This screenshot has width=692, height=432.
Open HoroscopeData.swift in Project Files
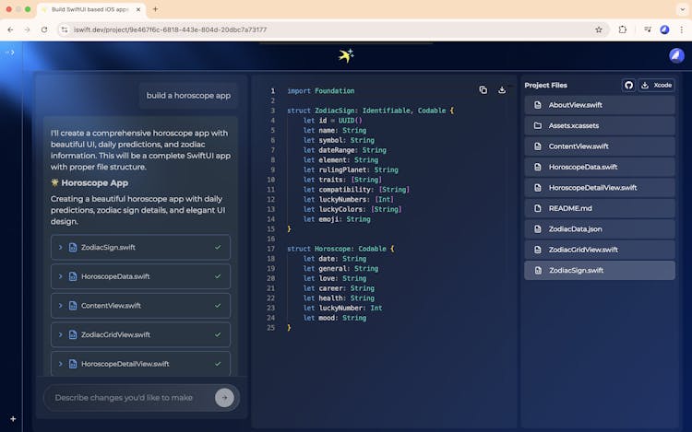pos(600,167)
